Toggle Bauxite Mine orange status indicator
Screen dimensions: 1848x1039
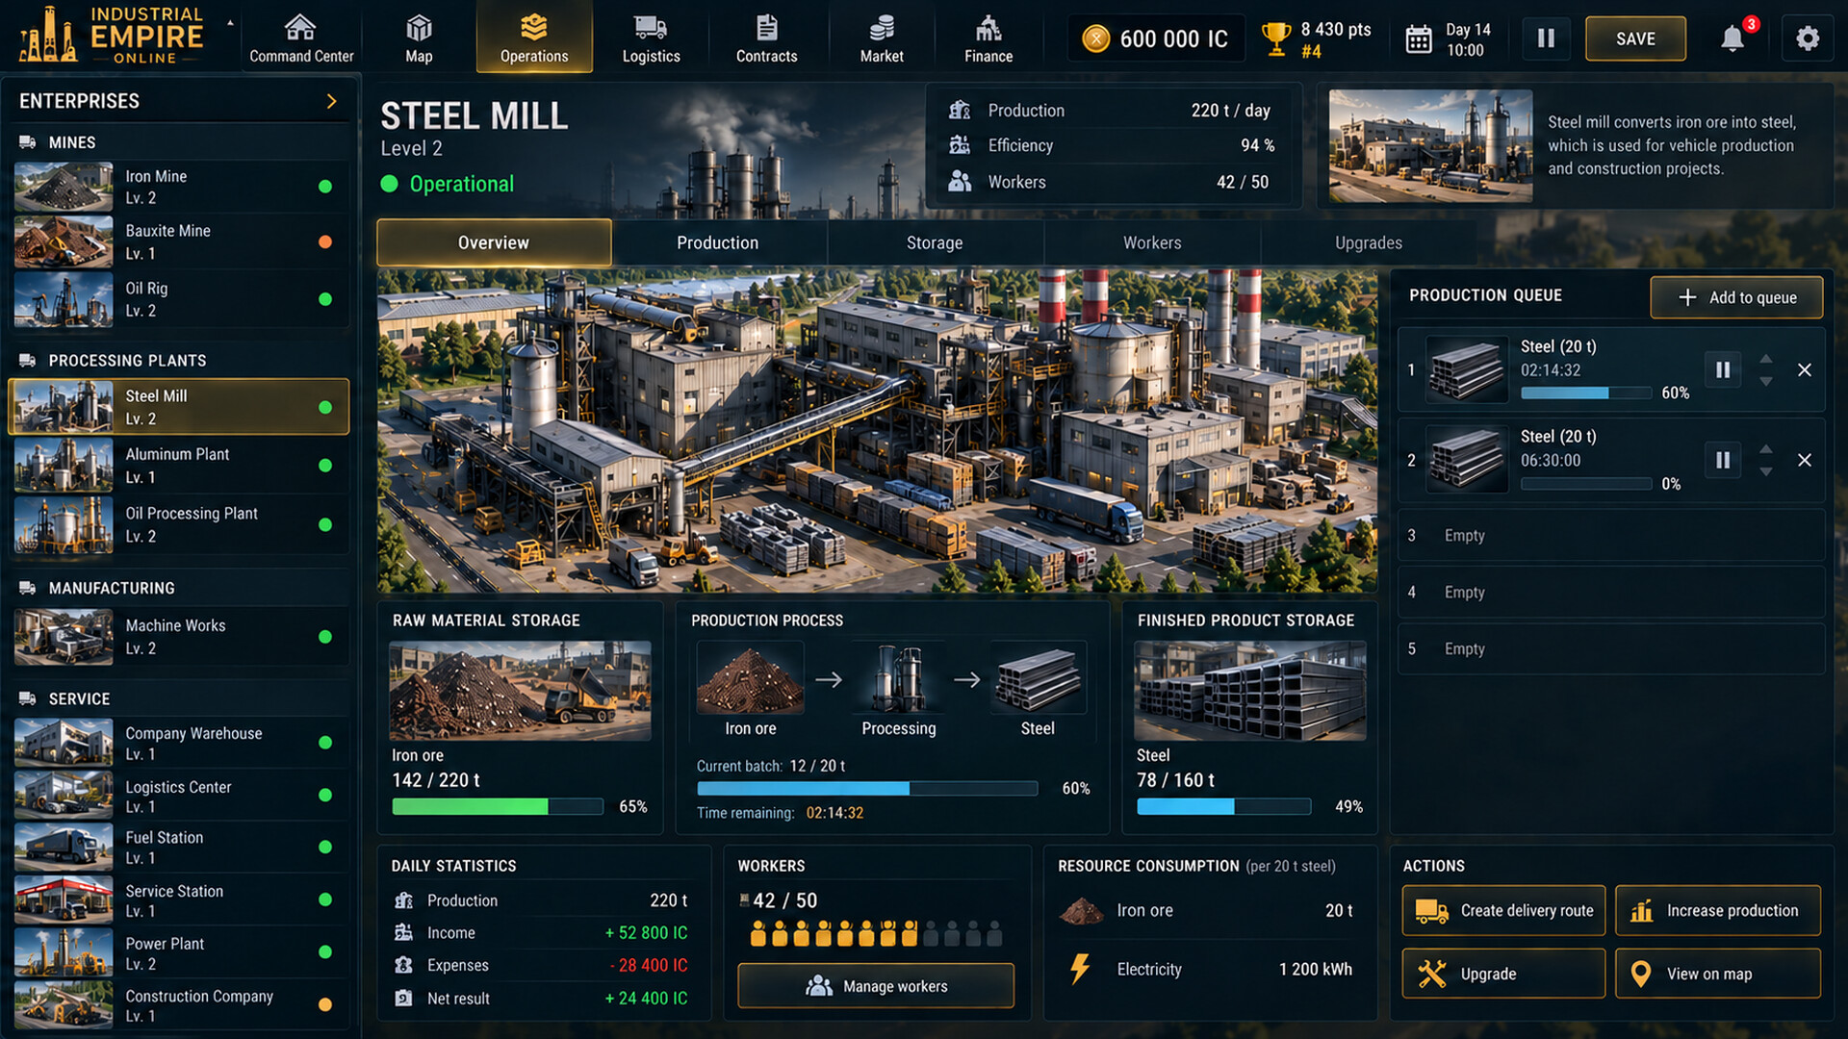(x=325, y=241)
